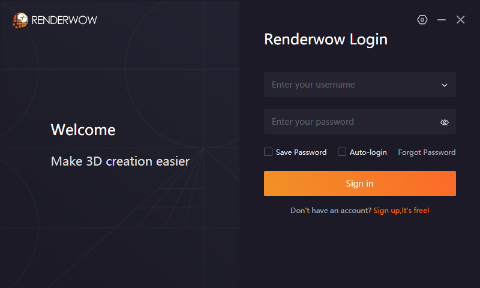Focus the Enter your password field
Screen dimensions: 480x288
[x=359, y=122]
